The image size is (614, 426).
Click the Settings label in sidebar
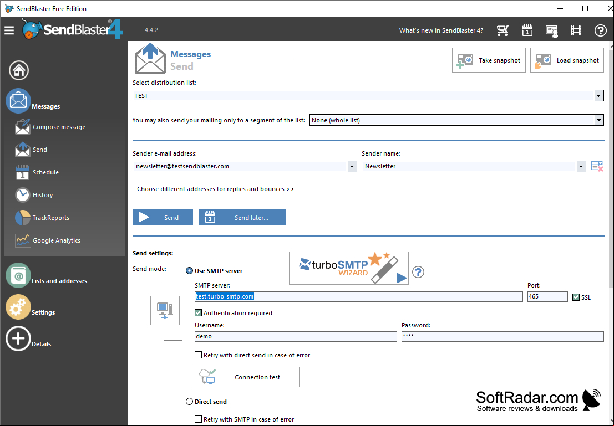[x=43, y=312]
